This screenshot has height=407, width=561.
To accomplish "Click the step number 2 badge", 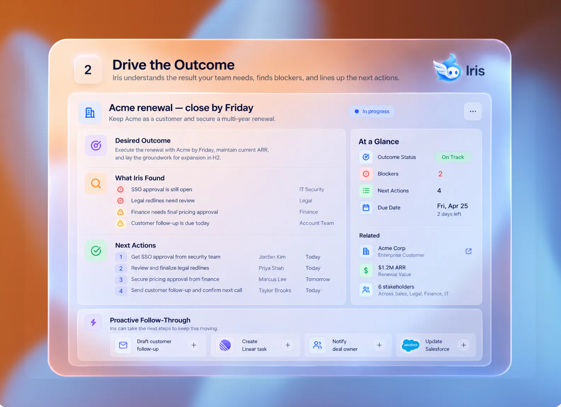I will coord(88,70).
